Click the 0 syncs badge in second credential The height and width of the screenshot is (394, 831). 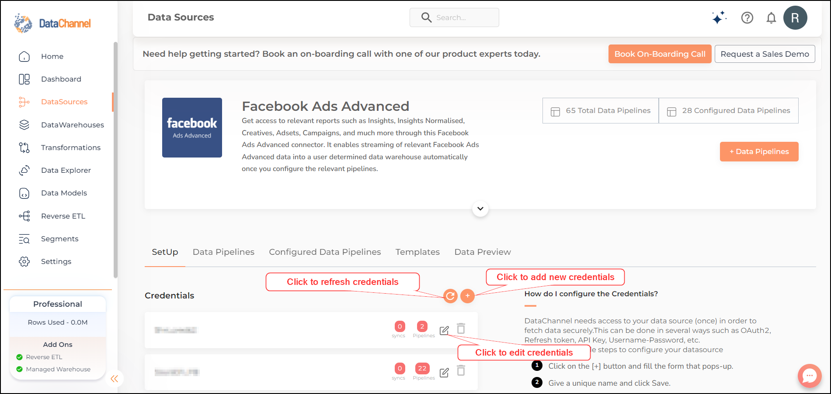tap(400, 368)
